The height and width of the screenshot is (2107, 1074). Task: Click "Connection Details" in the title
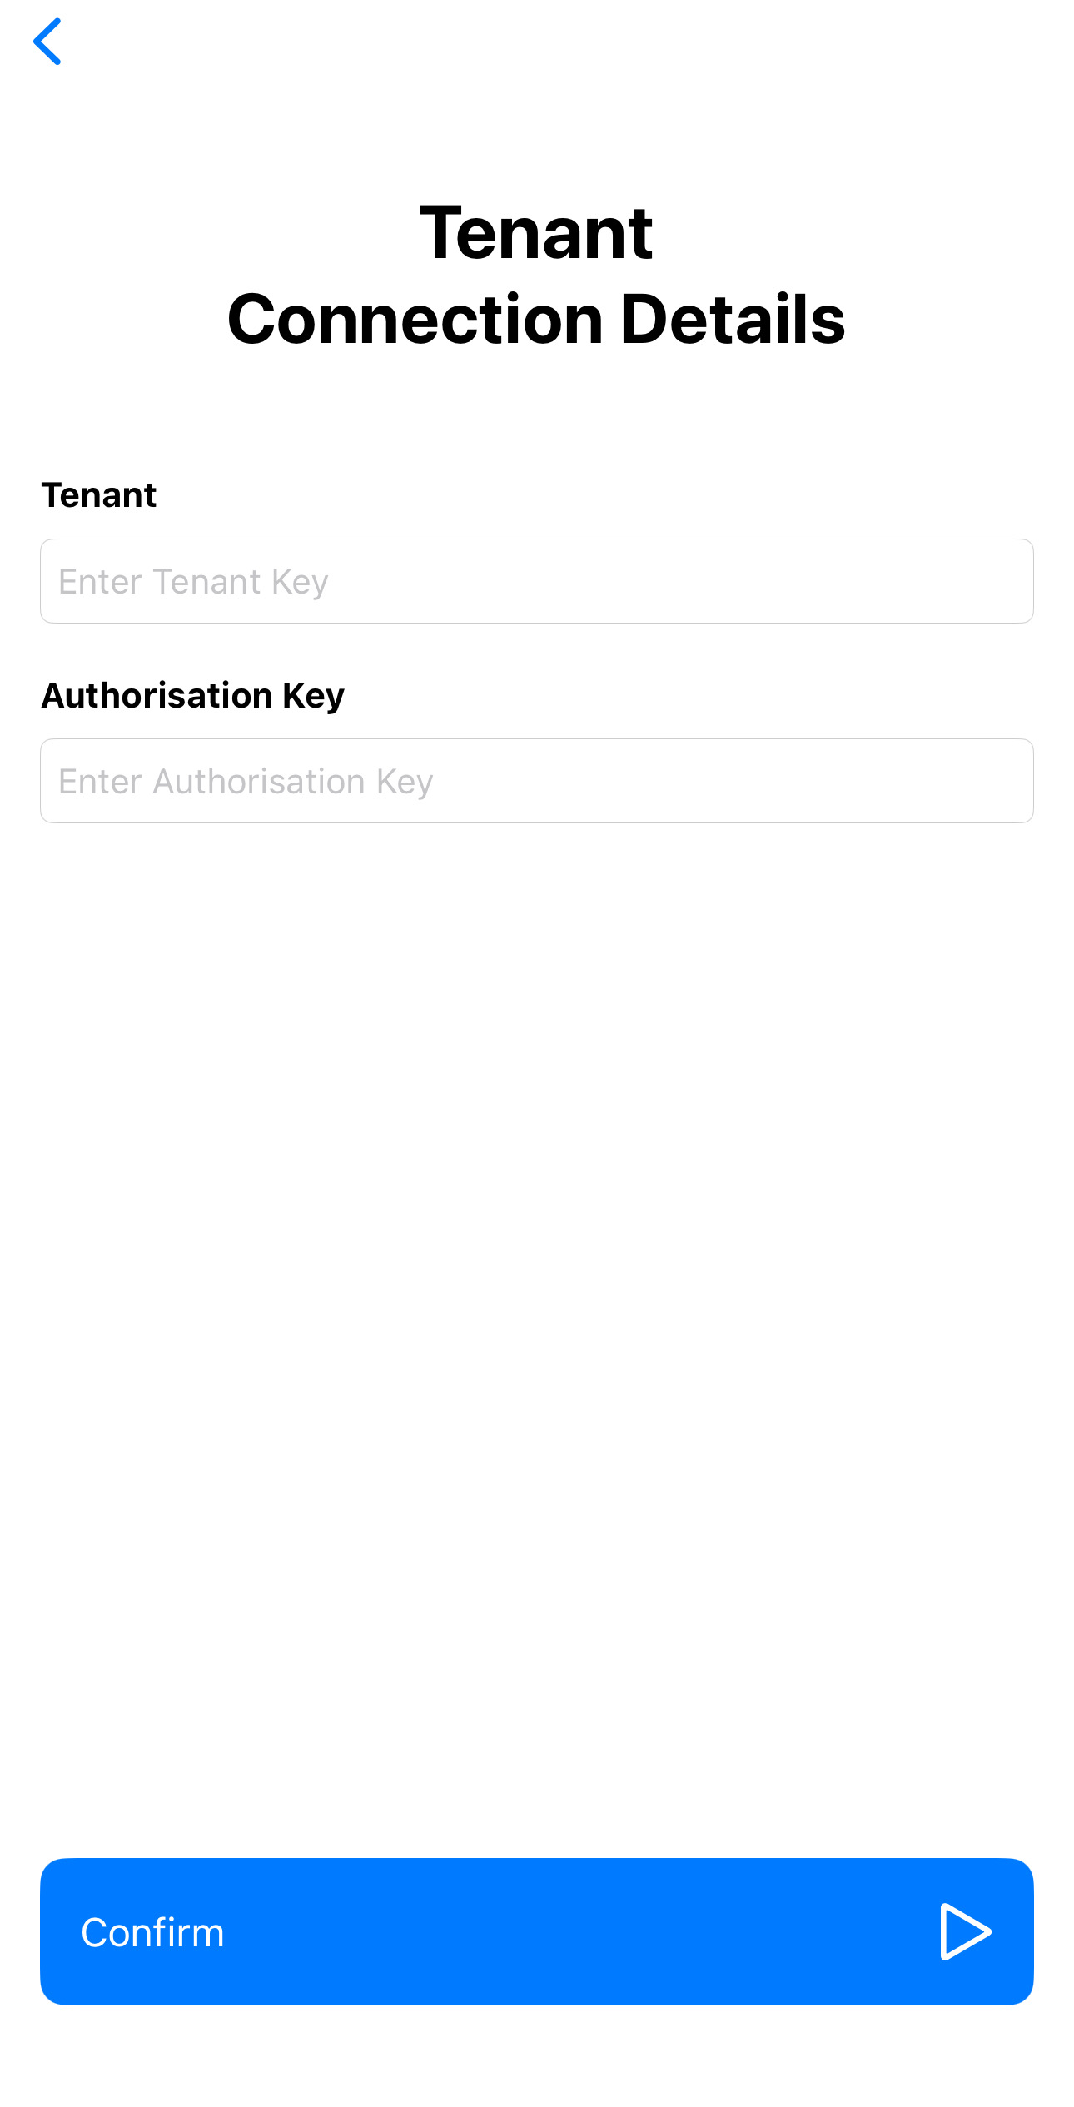(536, 320)
